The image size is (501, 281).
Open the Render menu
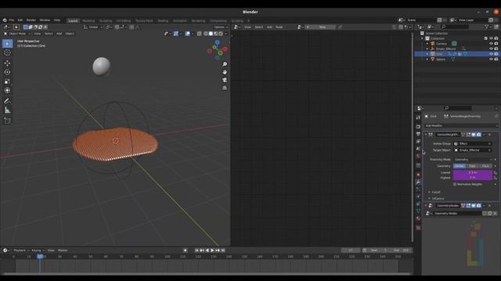pyautogui.click(x=31, y=20)
